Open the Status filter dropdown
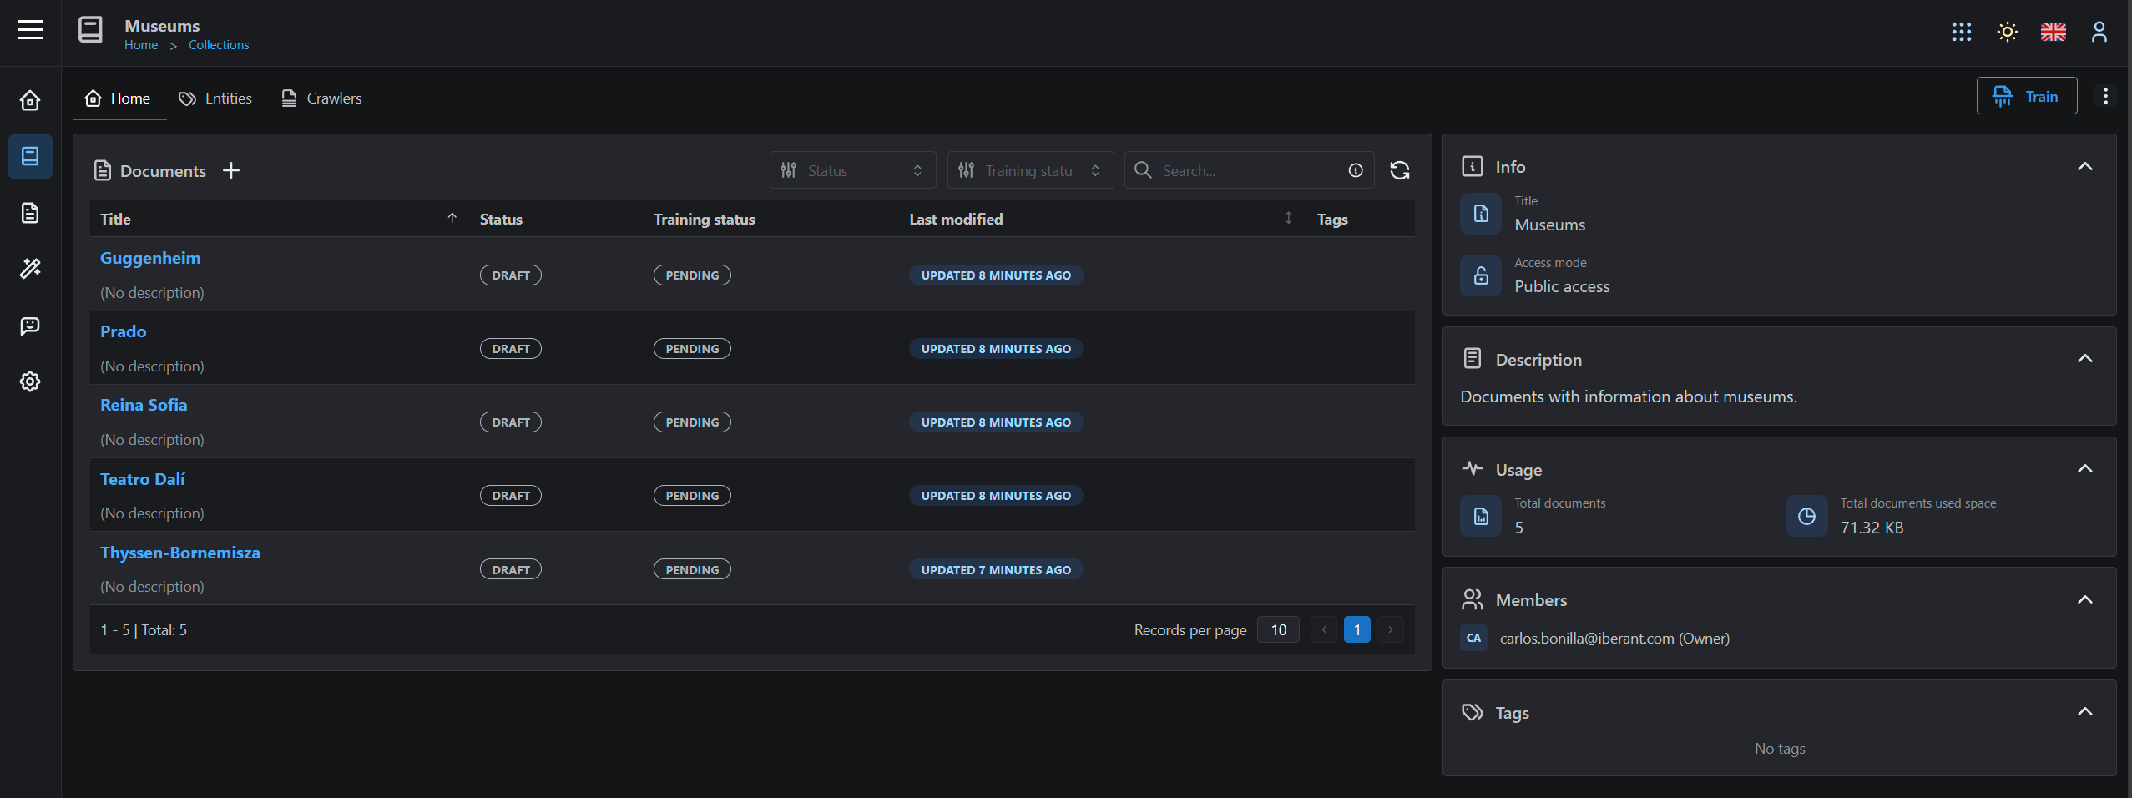Screen dimensions: 2132x798 (x=852, y=170)
